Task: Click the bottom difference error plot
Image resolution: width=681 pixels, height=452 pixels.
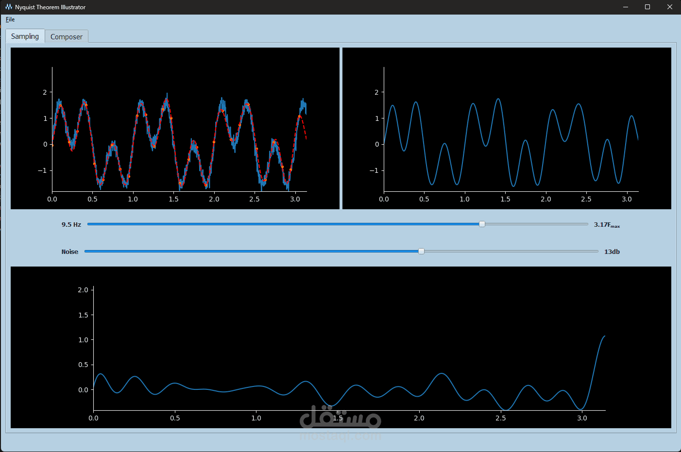Action: tap(341, 347)
